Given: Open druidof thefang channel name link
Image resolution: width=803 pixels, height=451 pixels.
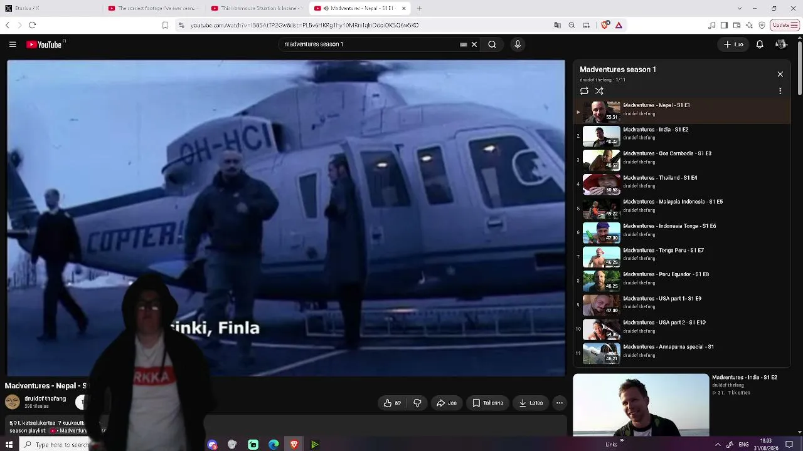Looking at the screenshot, I should coord(45,399).
